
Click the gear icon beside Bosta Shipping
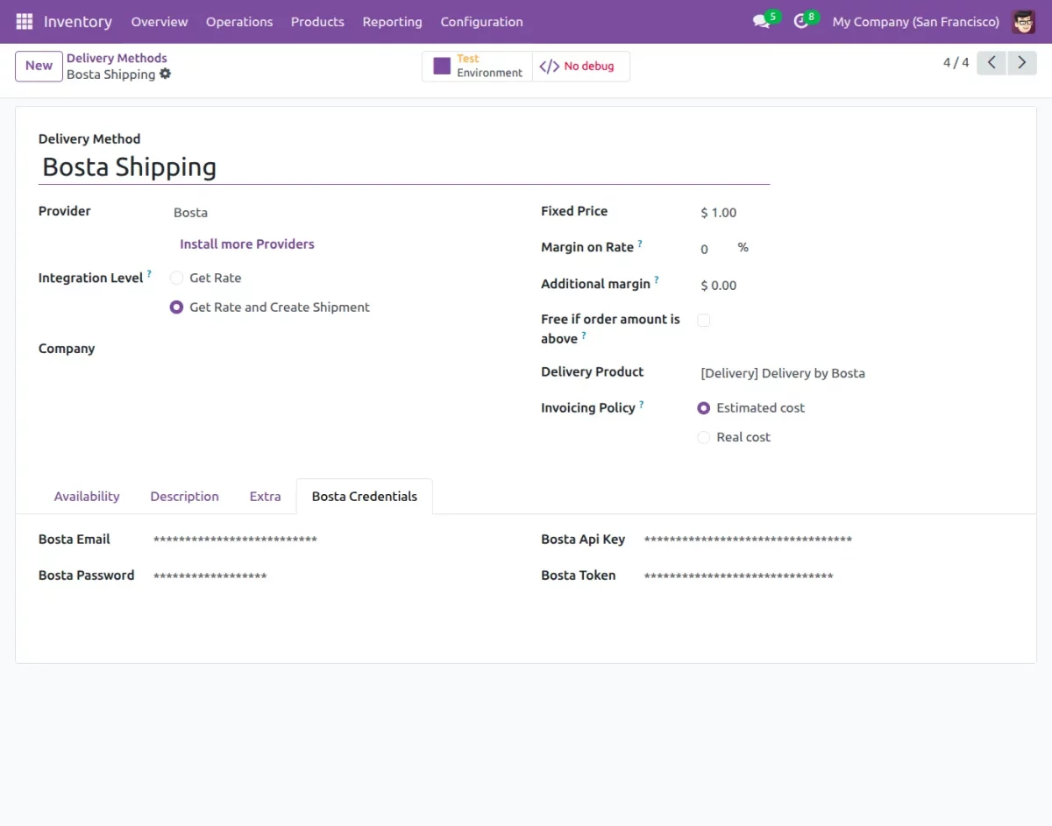[x=166, y=74]
